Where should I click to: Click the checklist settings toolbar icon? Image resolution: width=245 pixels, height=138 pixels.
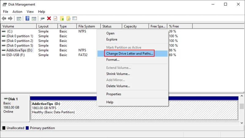click(74, 18)
